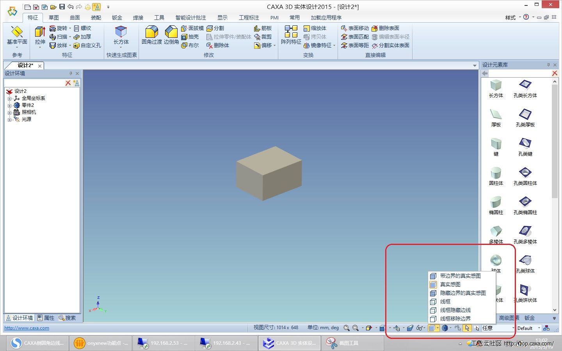This screenshot has width=562, height=351.
Task: Toggle pin on 设计环境 panel
Action: [71, 73]
